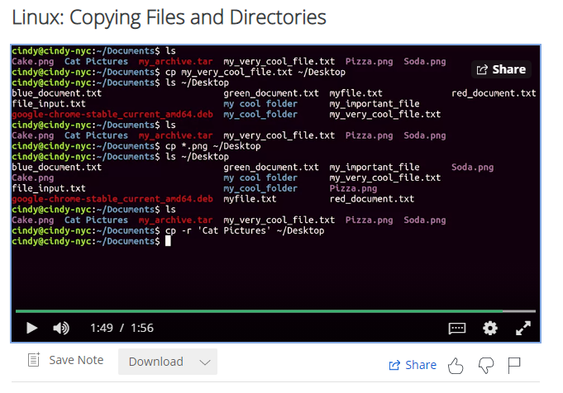
Task: Click the cp -r 'Cat Pictures' ~/Desktop command
Action: (x=245, y=230)
